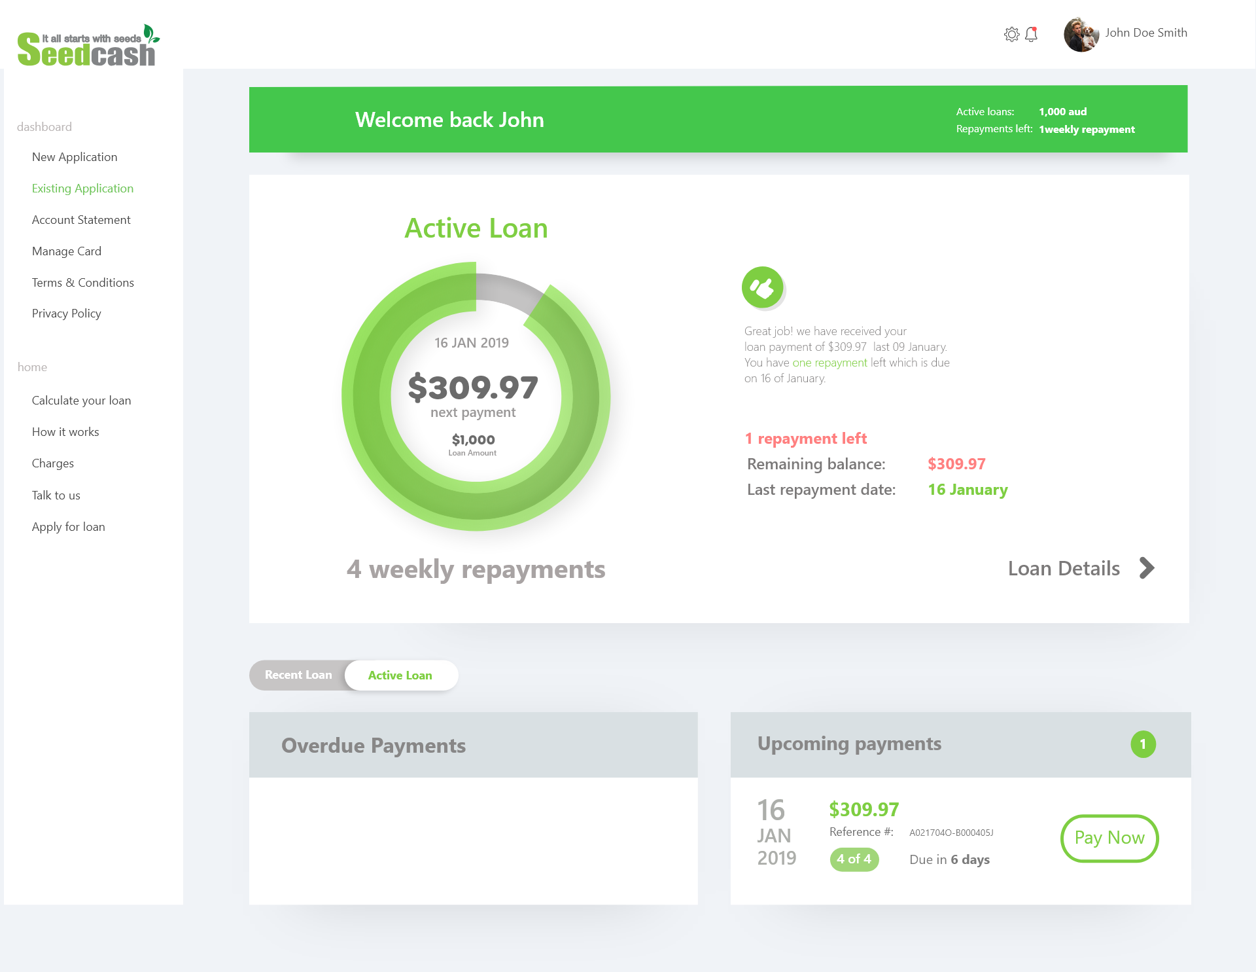The width and height of the screenshot is (1256, 972).
Task: Open New Application in the sidebar
Action: [75, 157]
